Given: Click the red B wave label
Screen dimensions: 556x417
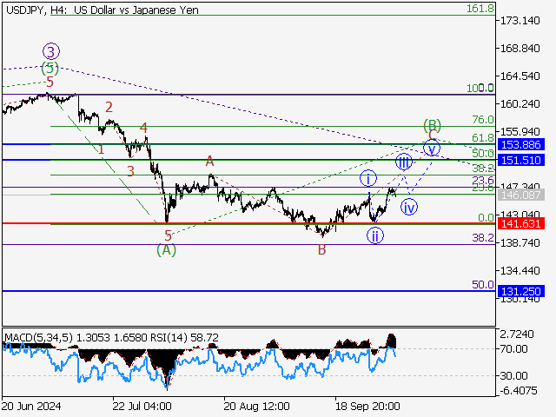Looking at the screenshot, I should click(x=321, y=250).
